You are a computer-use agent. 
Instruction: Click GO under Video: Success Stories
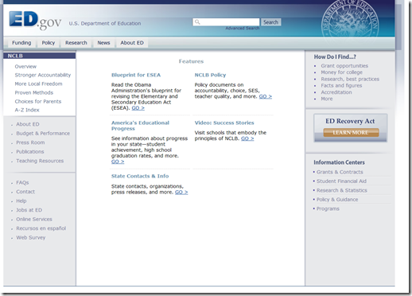tap(247, 138)
